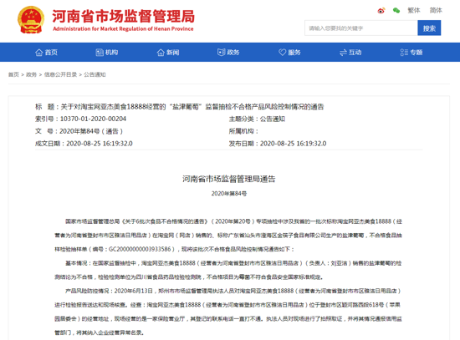Image resolution: width=460 pixels, height=340 pixels.
Task: Go to 政务 in the breadcrumb
Action: pos(32,74)
